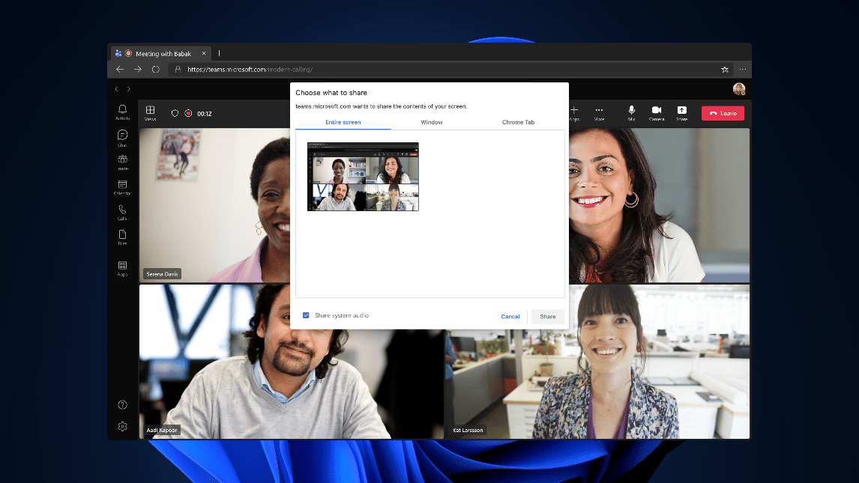859x483 pixels.
Task: Select the entire screen preview thumbnail
Action: (363, 177)
